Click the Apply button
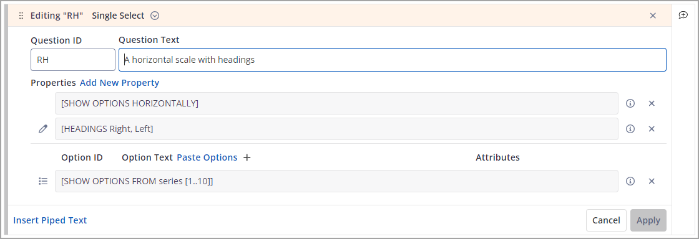699x239 pixels. (648, 220)
